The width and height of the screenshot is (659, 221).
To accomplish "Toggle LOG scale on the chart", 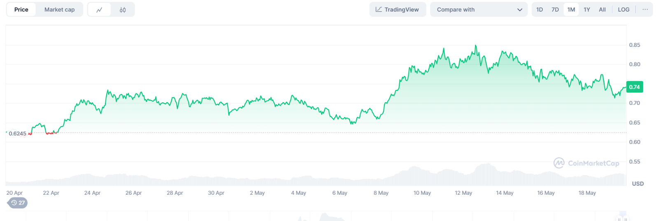I will (623, 9).
